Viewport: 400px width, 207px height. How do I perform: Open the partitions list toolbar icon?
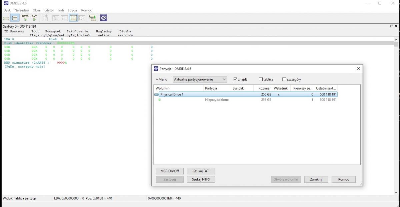tap(15, 18)
